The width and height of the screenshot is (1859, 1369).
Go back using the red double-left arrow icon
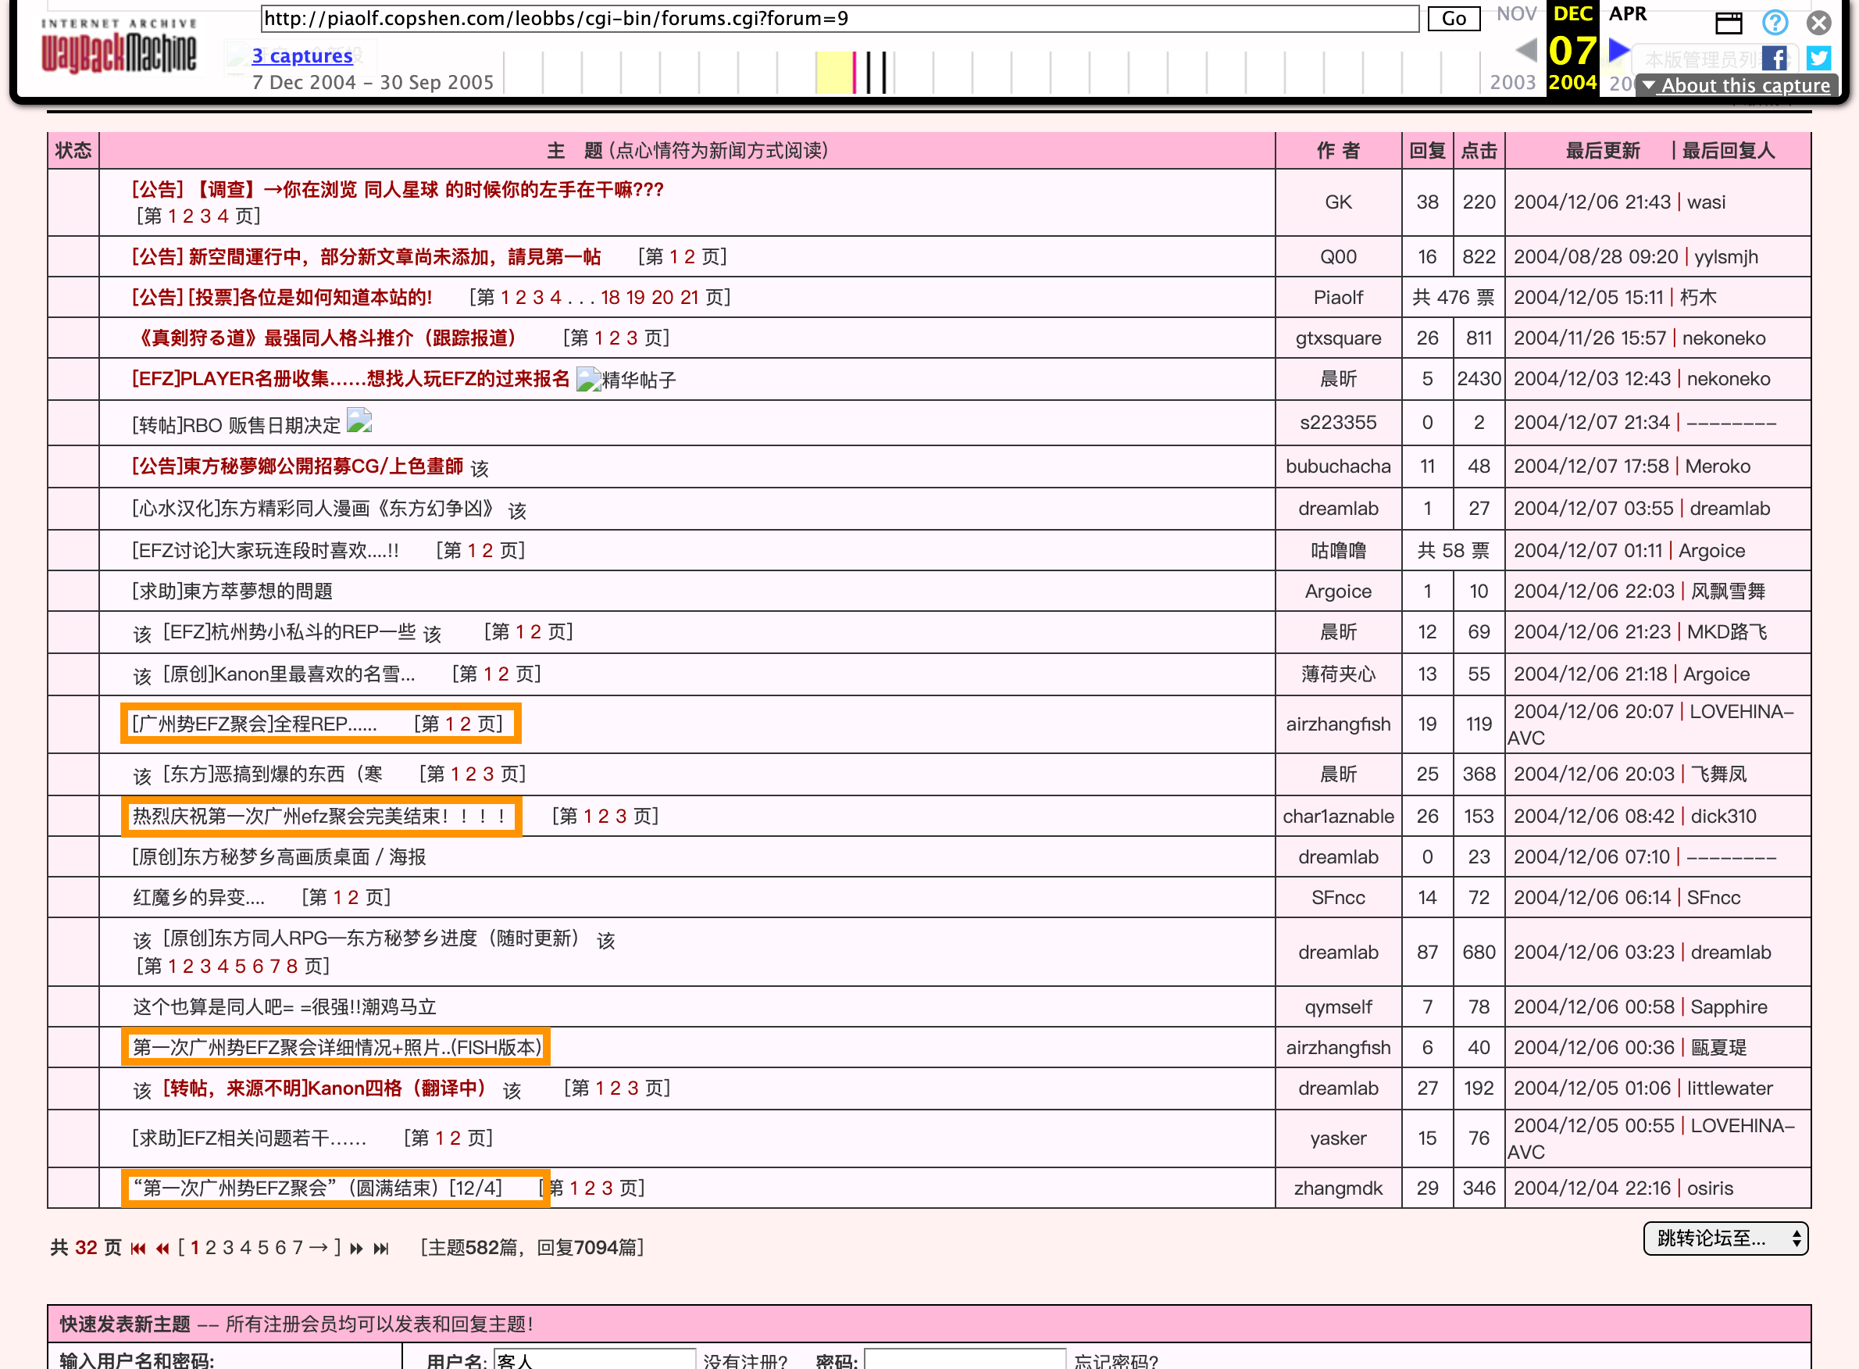(162, 1248)
